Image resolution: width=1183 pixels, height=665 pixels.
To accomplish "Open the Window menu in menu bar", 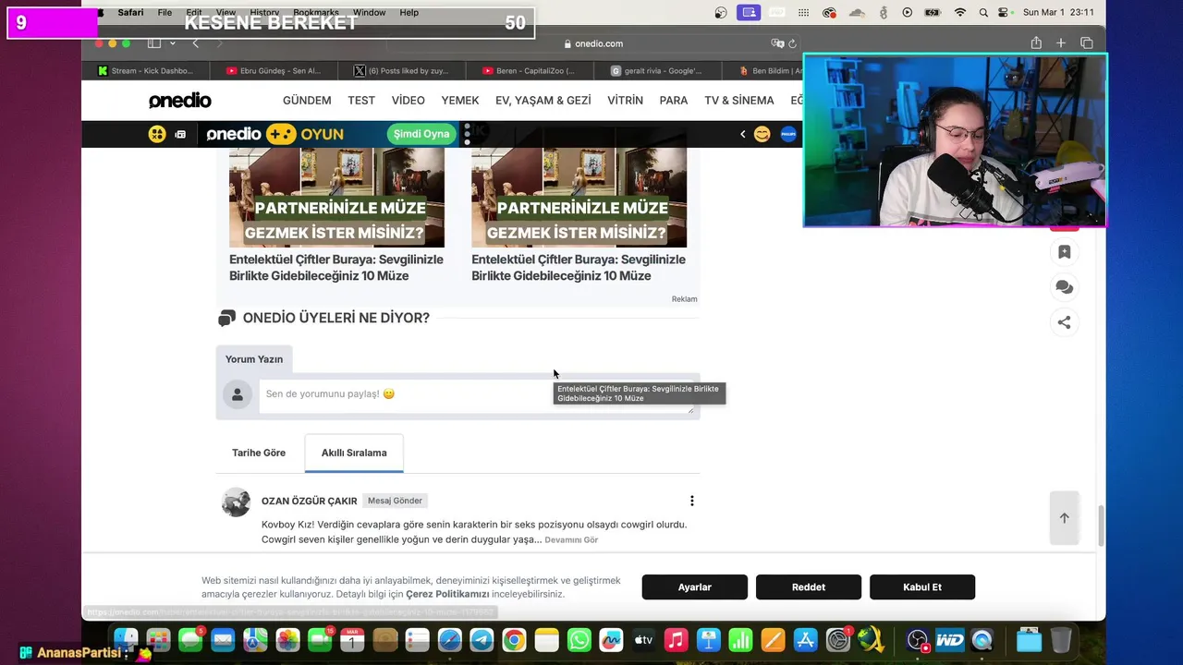I will point(369,13).
